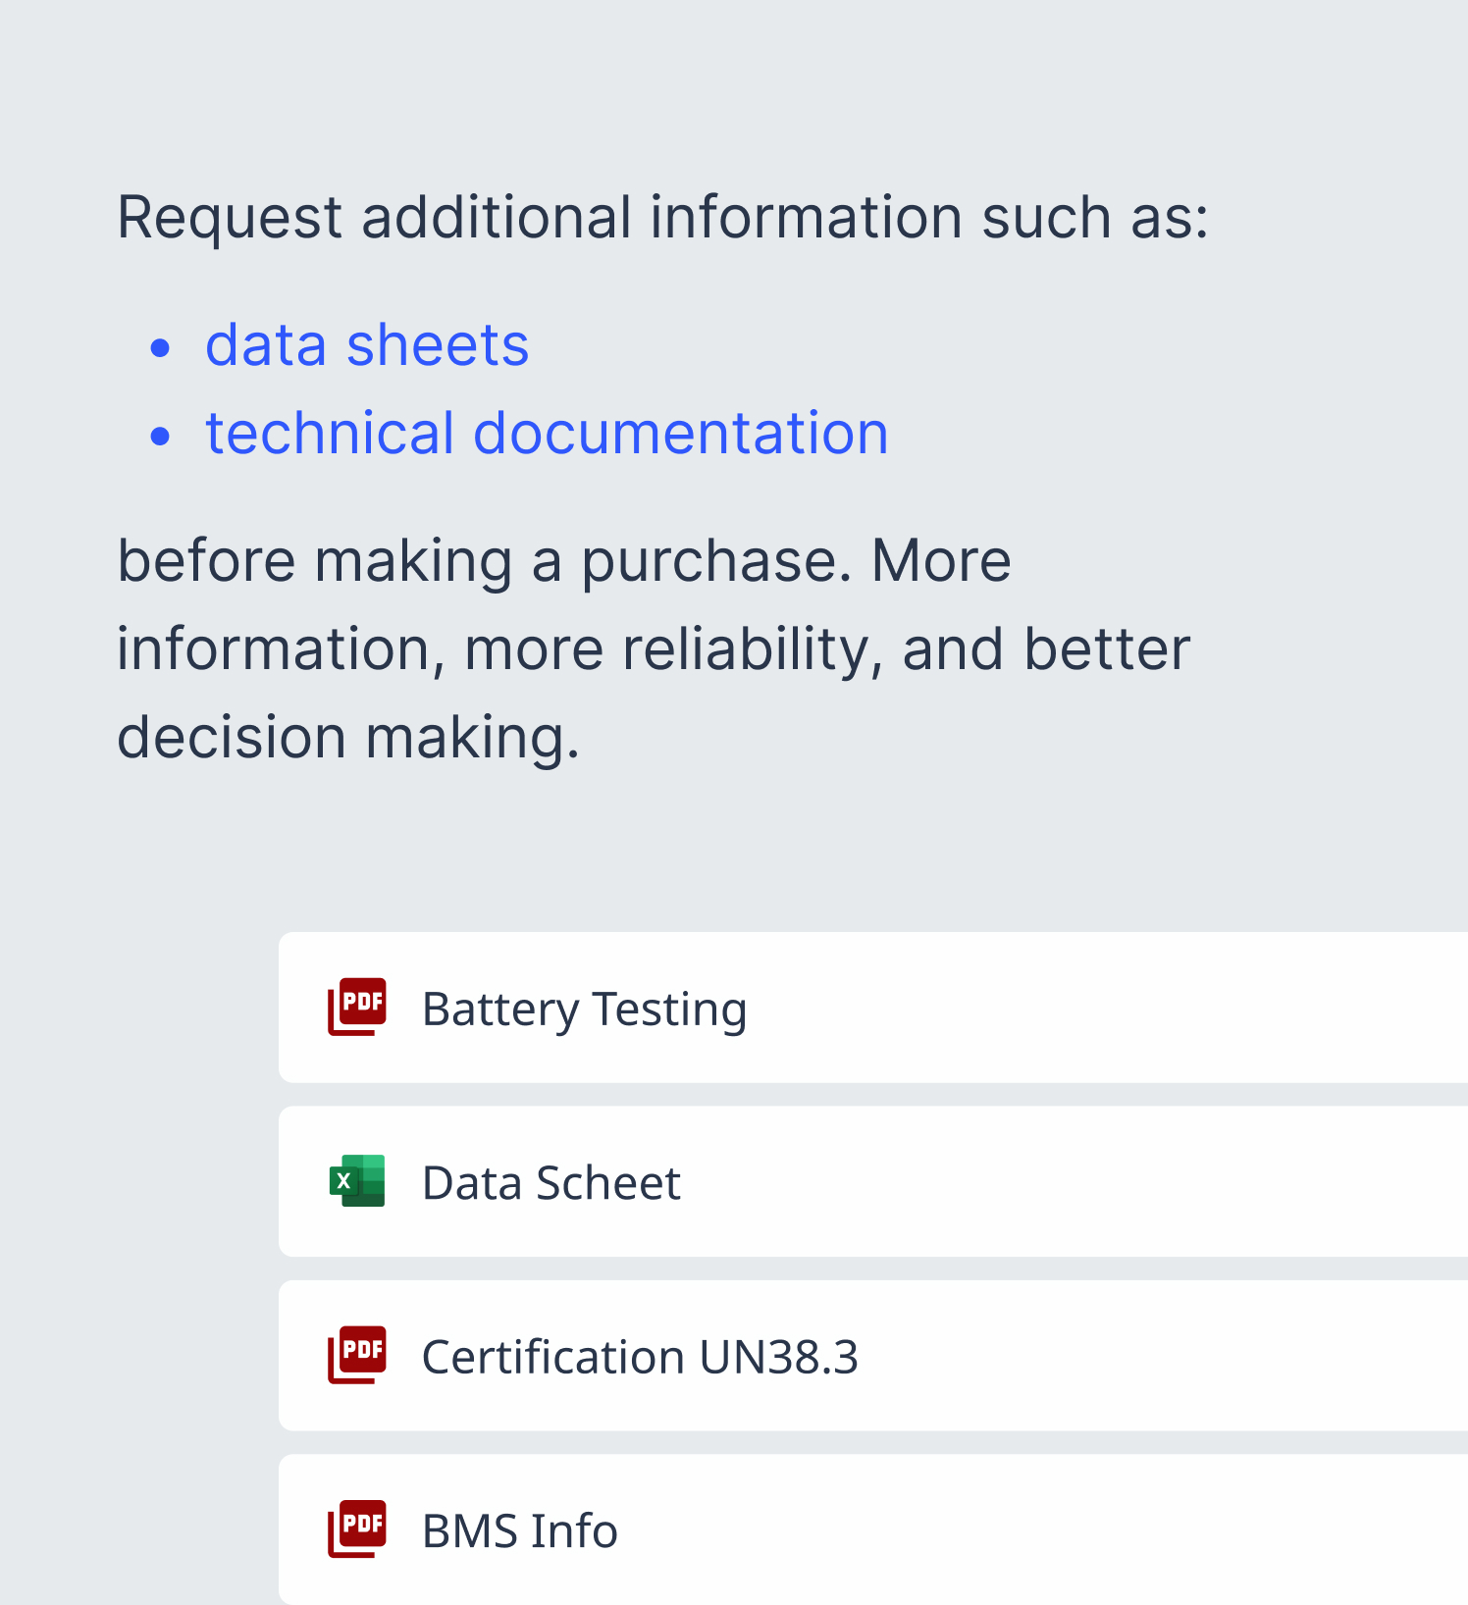Follow the "technical documentation" link

[547, 434]
